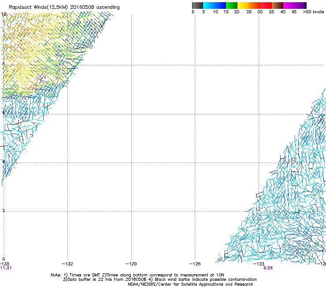Click the title 'Rapidscat Winds(12.5KM) 20160508 ascending'
The image size is (326, 287).
coord(64,8)
